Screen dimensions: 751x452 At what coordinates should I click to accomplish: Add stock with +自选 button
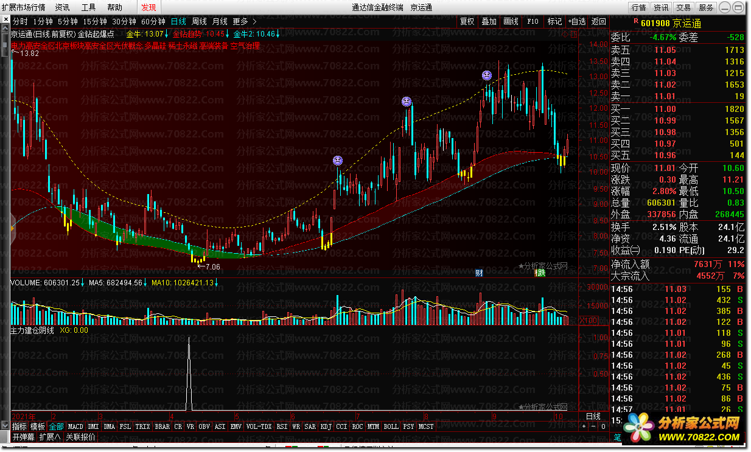point(577,21)
